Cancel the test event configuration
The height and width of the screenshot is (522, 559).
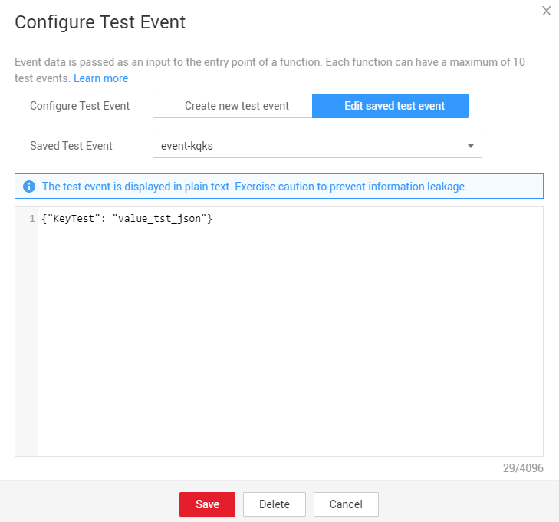[346, 504]
